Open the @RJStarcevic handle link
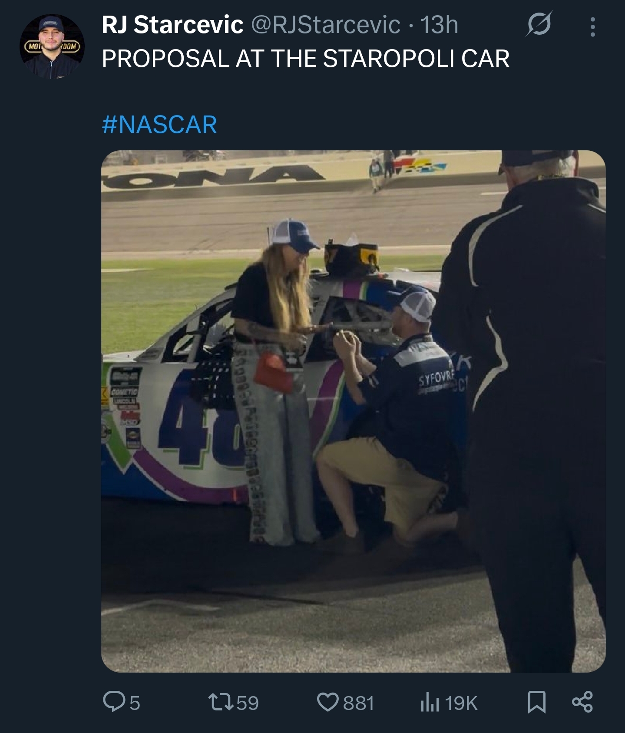This screenshot has width=625, height=733. coord(326,24)
